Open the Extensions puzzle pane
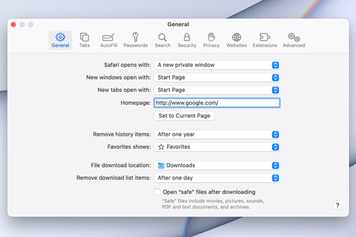Image resolution: width=356 pixels, height=237 pixels. point(265,40)
